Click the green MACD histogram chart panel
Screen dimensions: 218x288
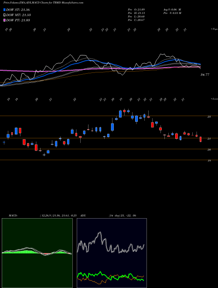tap(37, 253)
